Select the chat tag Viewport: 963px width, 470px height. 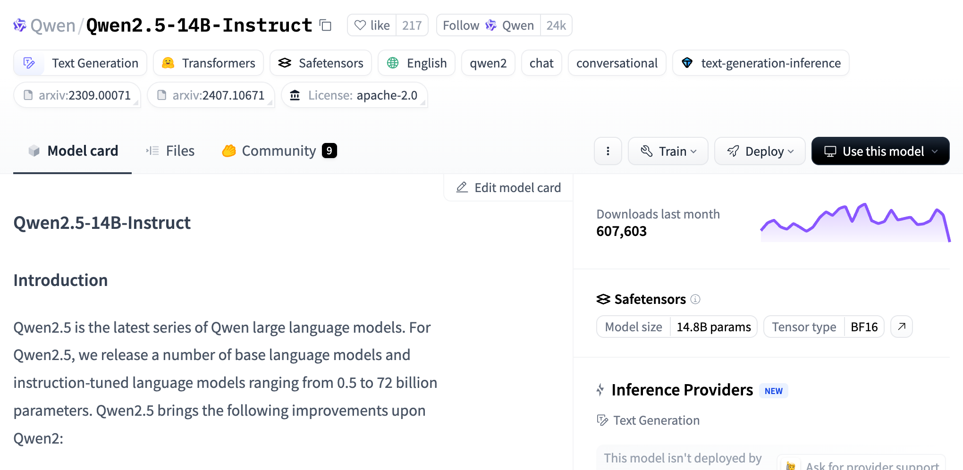pyautogui.click(x=541, y=63)
